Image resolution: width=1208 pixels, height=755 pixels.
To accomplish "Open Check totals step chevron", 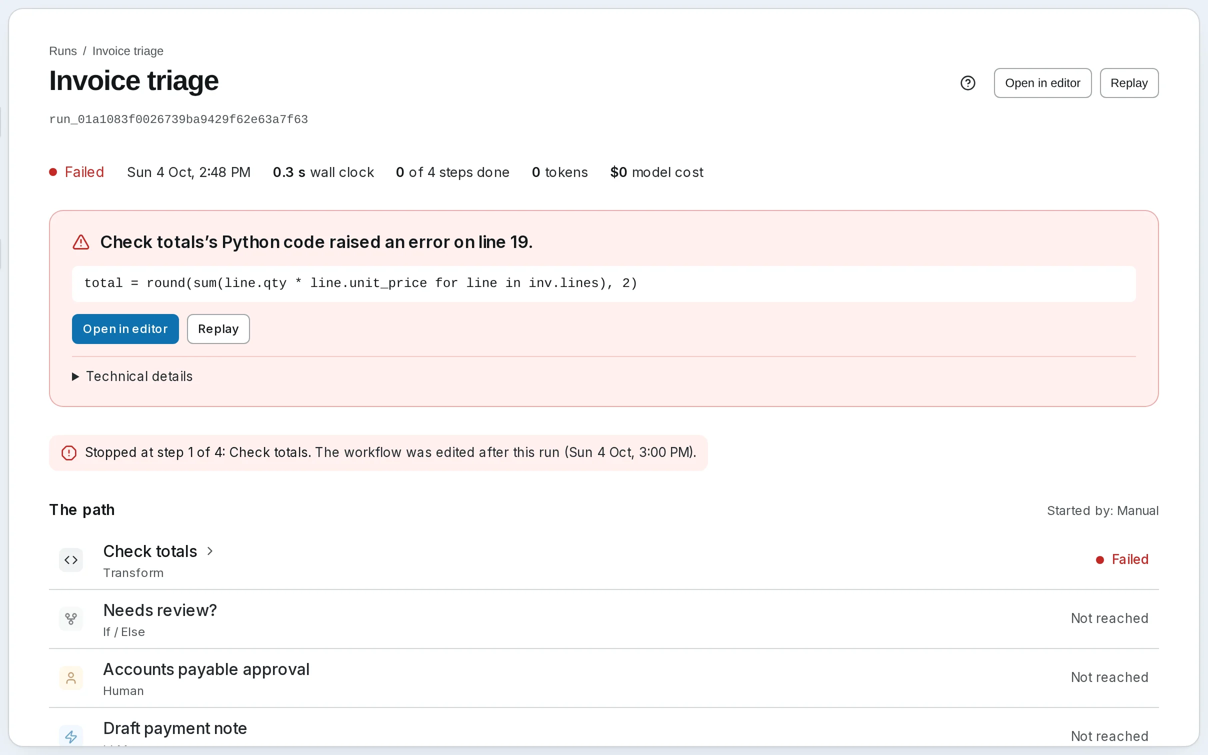I will point(210,551).
